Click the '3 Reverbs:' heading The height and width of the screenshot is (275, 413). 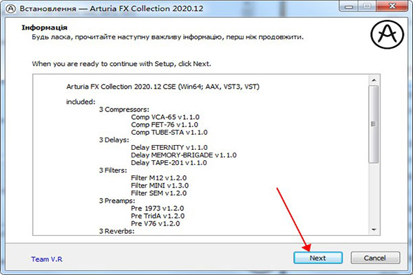(117, 231)
